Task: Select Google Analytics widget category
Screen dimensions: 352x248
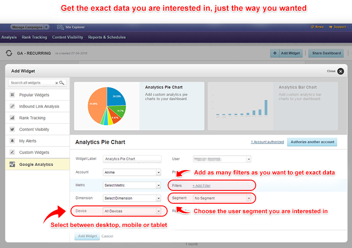Action: pos(37,164)
